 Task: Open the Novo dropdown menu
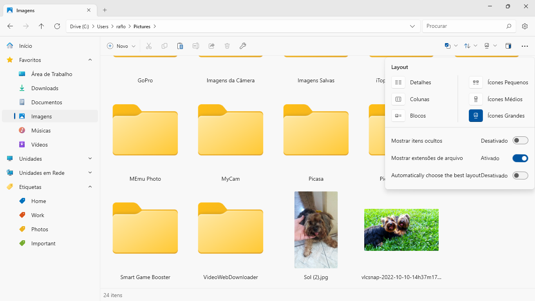121,46
